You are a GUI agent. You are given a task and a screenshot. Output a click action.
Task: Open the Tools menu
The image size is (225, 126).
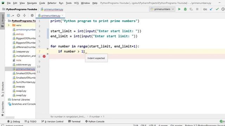coord(69,3)
